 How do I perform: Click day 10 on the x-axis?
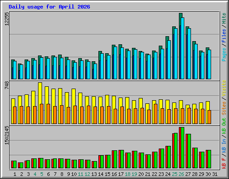[74, 174]
